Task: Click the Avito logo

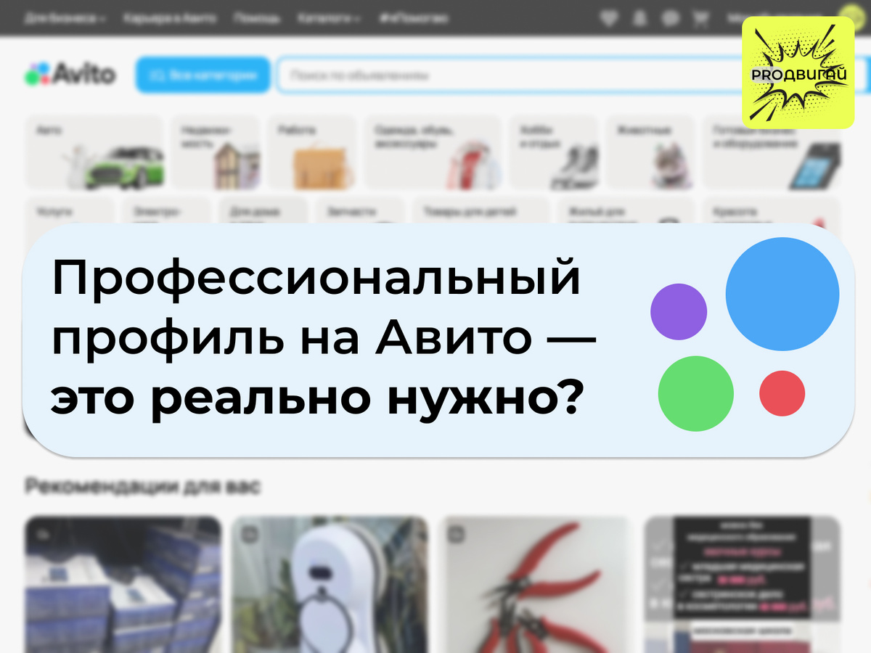Action: click(x=70, y=74)
